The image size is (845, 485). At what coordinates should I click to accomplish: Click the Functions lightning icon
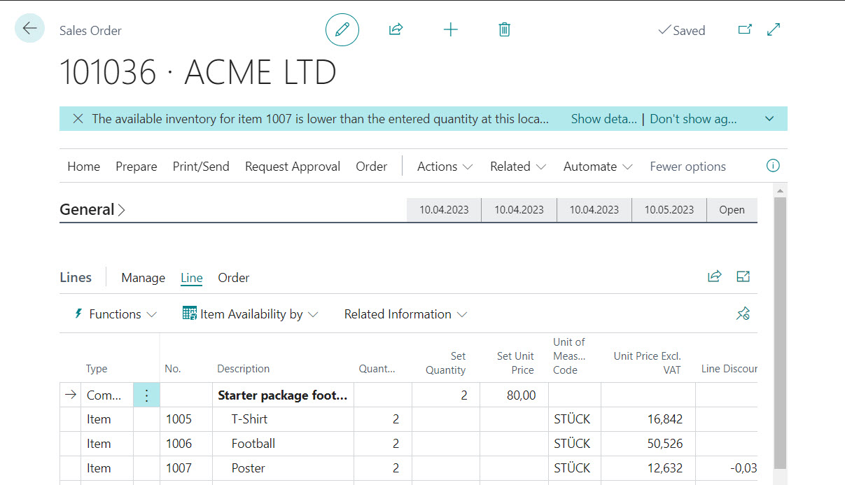coord(78,314)
